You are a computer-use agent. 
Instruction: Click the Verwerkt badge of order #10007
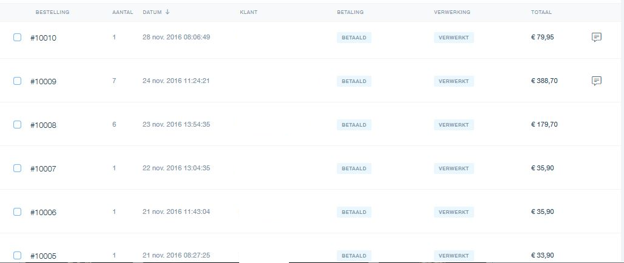coord(453,168)
